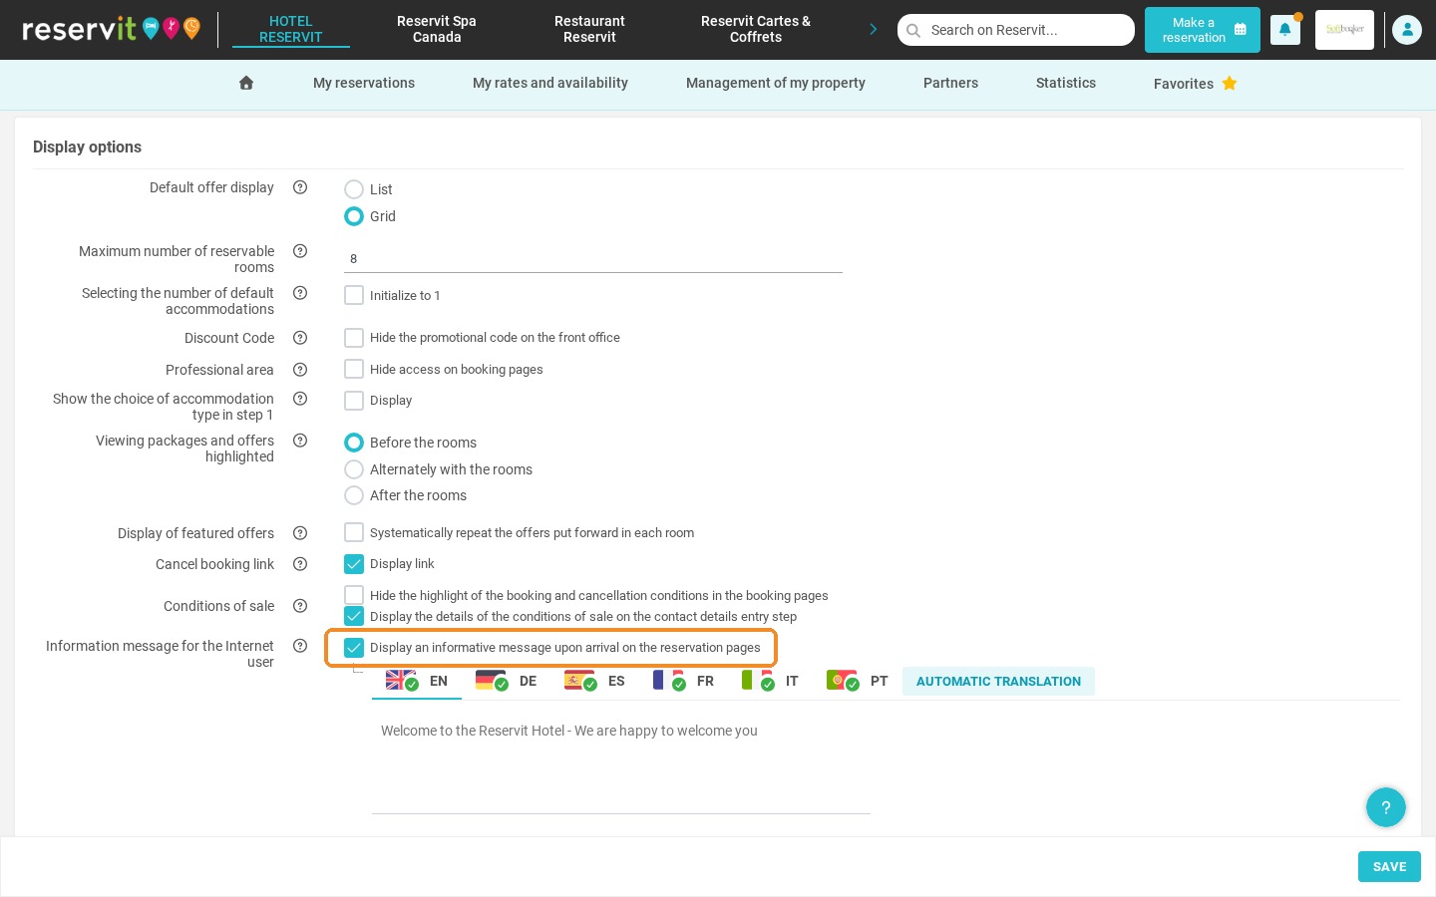Choose After the rooms option
Screen dimensions: 1436x897
pos(354,495)
